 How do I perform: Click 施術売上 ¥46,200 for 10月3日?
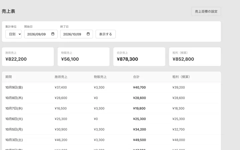(61, 140)
